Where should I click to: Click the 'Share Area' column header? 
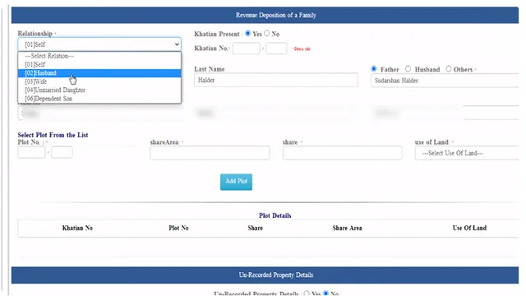coord(347,228)
